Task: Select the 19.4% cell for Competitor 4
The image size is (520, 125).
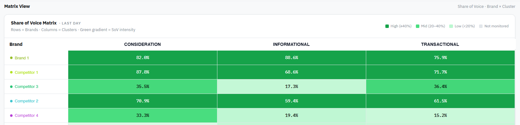Action: (292, 116)
